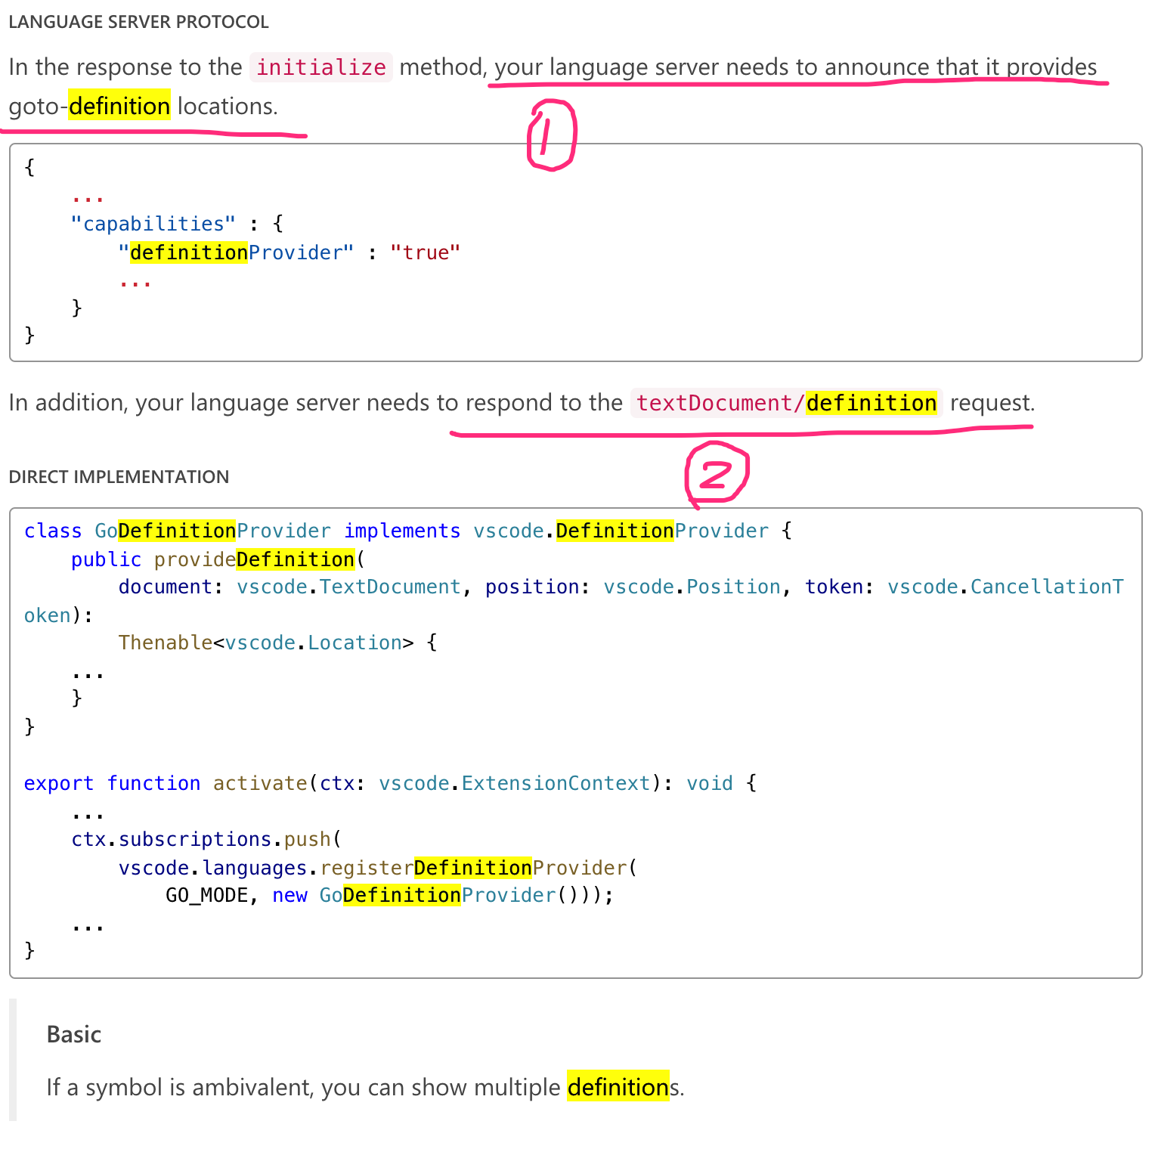Click the "capabilities" key in JSON snippet
1161x1149 pixels.
tap(153, 224)
